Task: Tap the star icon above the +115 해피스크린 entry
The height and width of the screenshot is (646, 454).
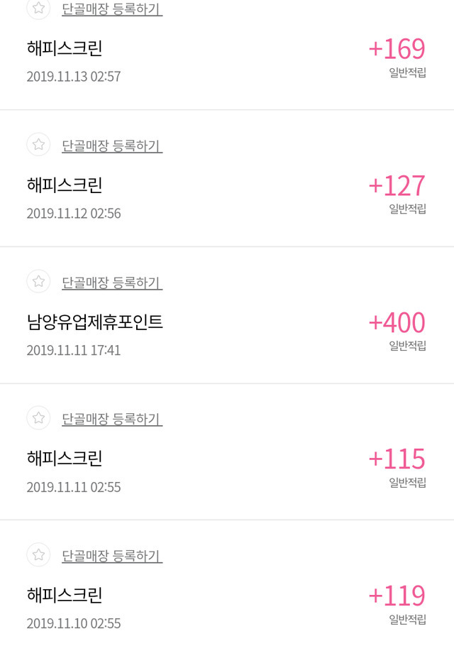Action: 38,417
